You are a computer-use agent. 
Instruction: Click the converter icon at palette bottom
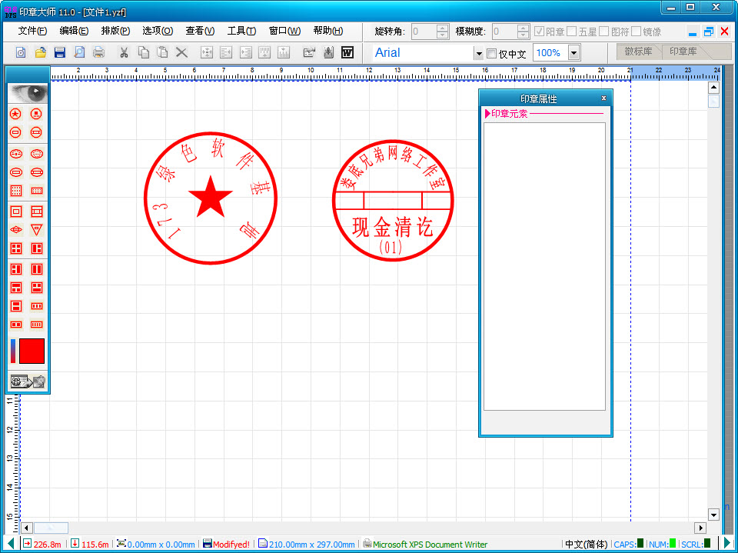(x=28, y=381)
